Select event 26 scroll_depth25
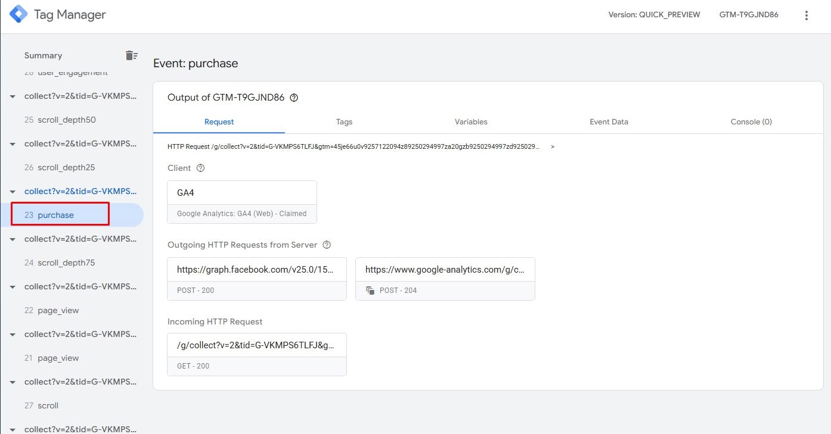 pyautogui.click(x=60, y=167)
